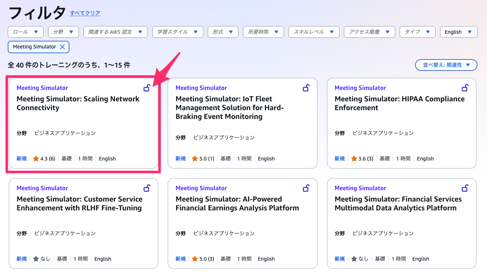Expand the 分野 filter dropdown
Viewport: 487px width, 275px height.
pos(63,32)
